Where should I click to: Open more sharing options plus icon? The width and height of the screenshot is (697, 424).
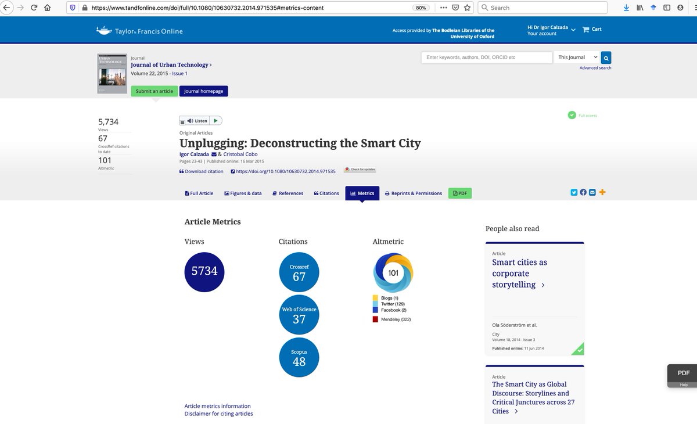tap(602, 192)
